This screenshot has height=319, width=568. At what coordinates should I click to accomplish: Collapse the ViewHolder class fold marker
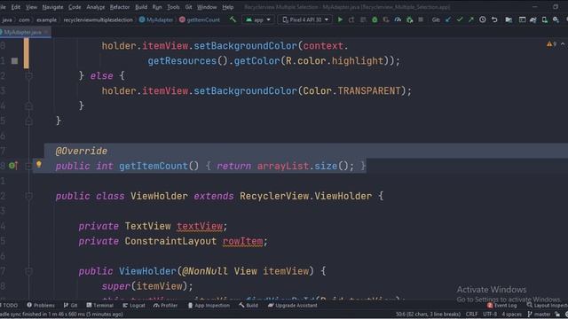pyautogui.click(x=29, y=196)
